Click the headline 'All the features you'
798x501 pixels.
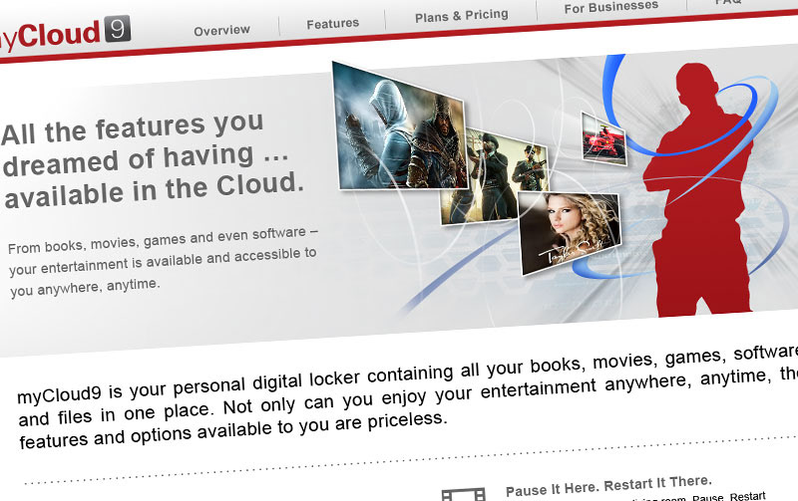pyautogui.click(x=133, y=127)
